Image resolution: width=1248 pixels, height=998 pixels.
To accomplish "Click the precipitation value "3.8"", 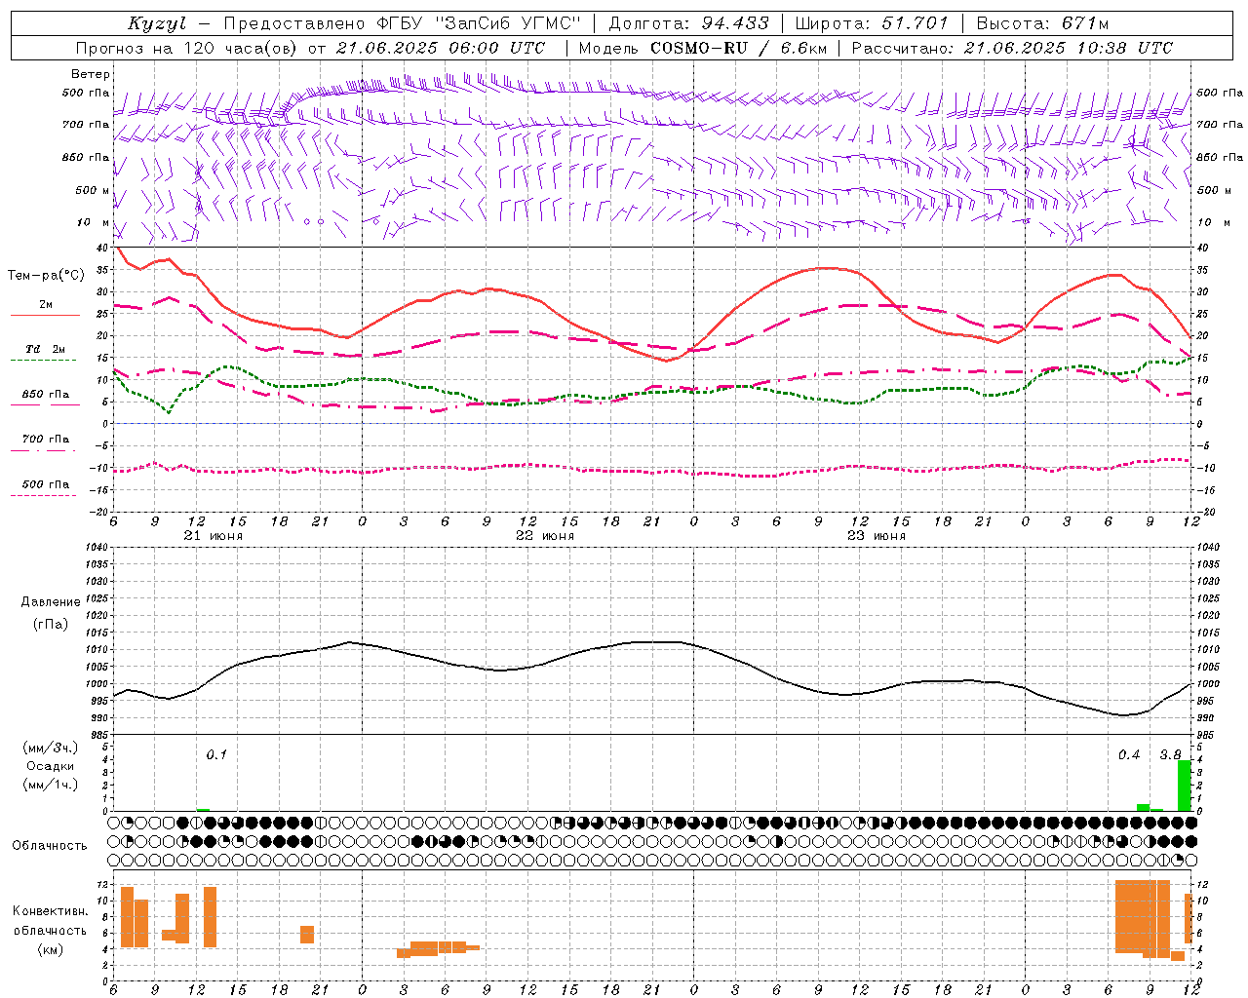I will coord(1170,754).
